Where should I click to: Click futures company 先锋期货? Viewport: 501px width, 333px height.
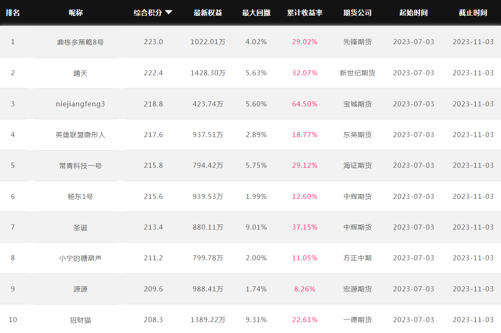(357, 42)
